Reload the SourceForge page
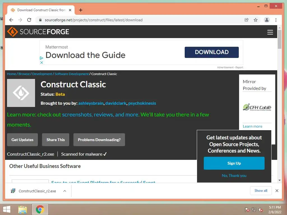This screenshot has height=215, width=287. click(29, 20)
